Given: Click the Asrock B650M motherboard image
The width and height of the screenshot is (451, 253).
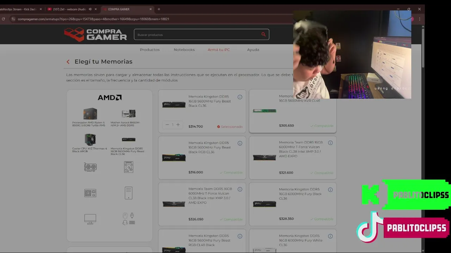Looking at the screenshot, I should point(129,114).
